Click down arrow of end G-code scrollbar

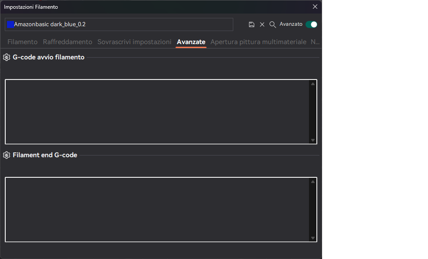[313, 238]
